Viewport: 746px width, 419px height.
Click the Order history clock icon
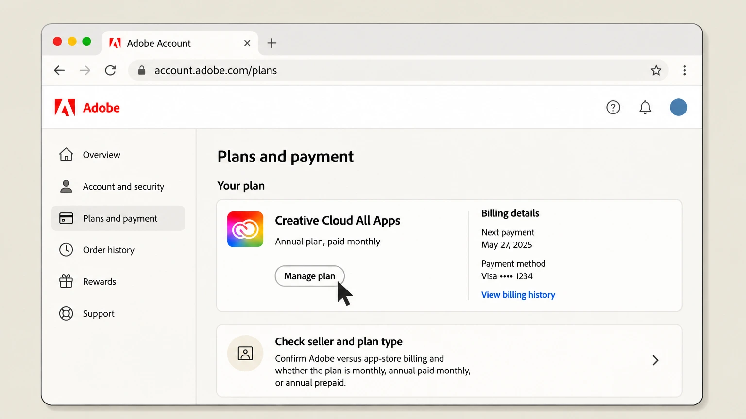(x=66, y=250)
